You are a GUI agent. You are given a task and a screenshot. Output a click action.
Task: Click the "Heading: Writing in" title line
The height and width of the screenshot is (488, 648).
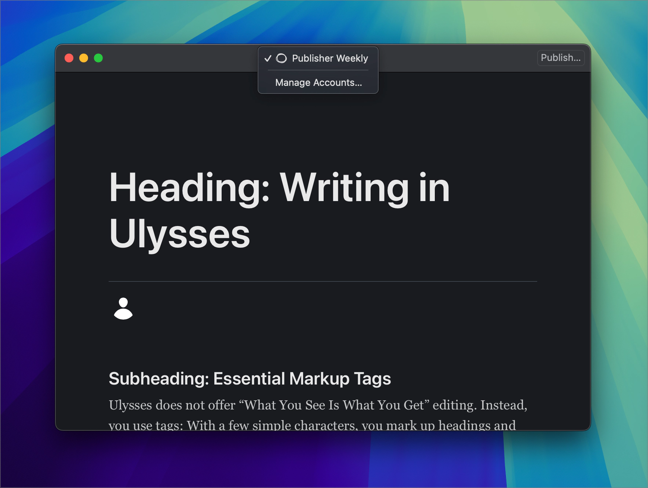tap(279, 188)
